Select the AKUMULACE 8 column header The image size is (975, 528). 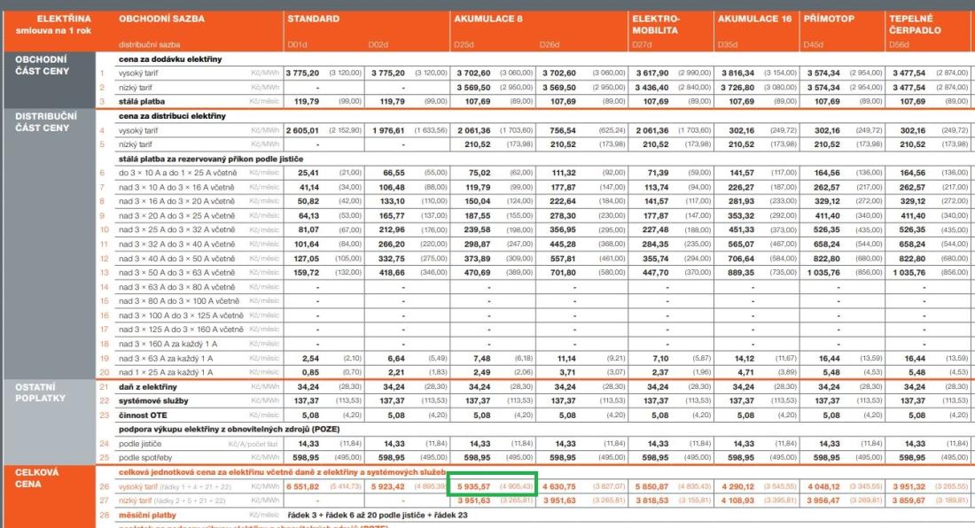[x=488, y=19]
